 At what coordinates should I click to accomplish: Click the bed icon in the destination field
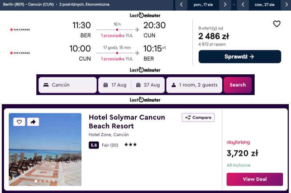[x=46, y=85]
